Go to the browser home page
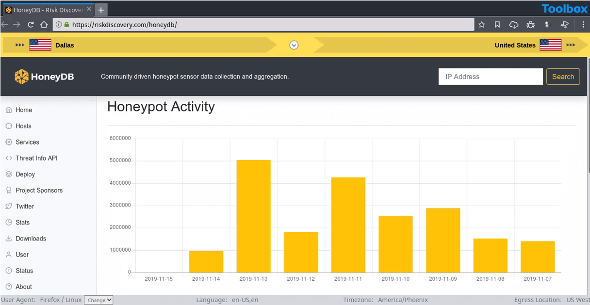 point(44,24)
